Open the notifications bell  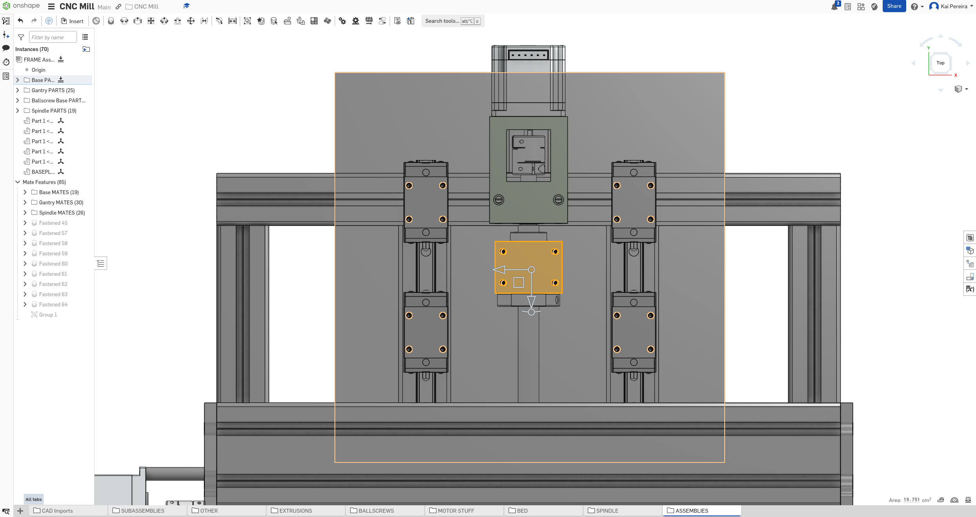tap(834, 7)
